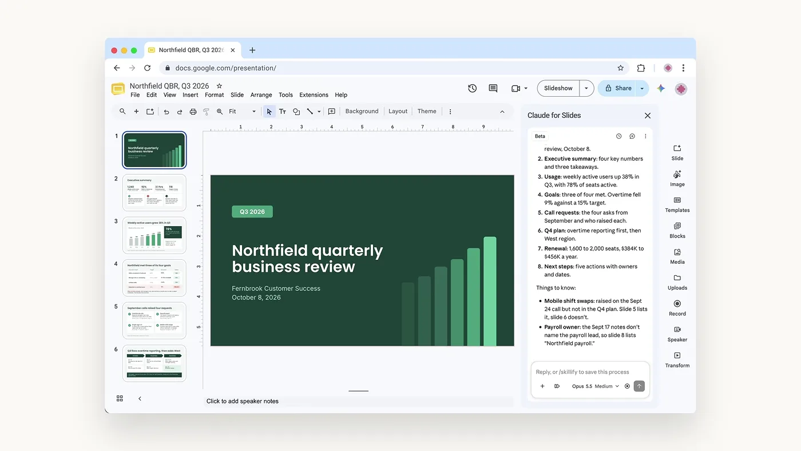Click the Gemini sparkle icon
The image size is (801, 451).
click(x=661, y=88)
